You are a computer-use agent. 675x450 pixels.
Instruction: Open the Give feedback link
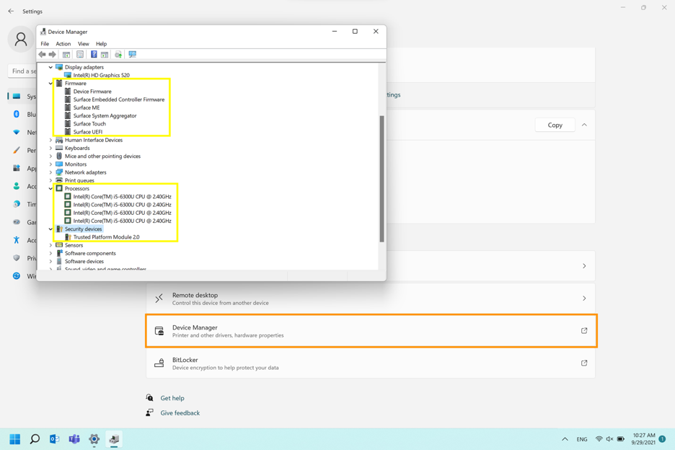(180, 413)
